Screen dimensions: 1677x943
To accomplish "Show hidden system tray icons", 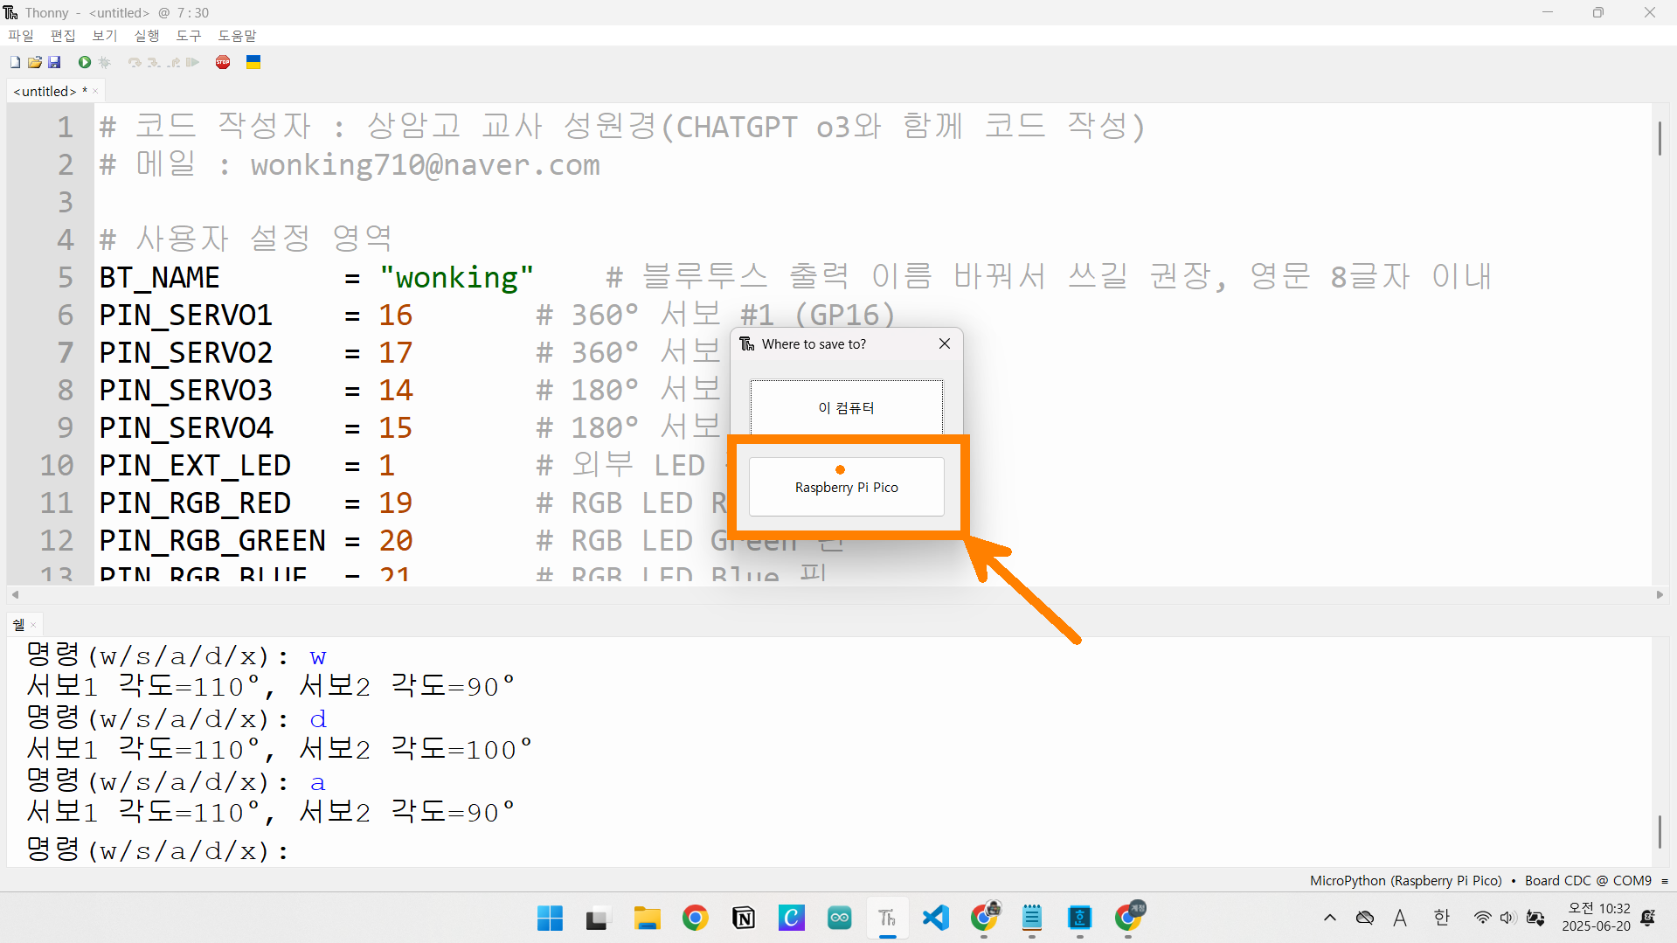I will tap(1330, 918).
